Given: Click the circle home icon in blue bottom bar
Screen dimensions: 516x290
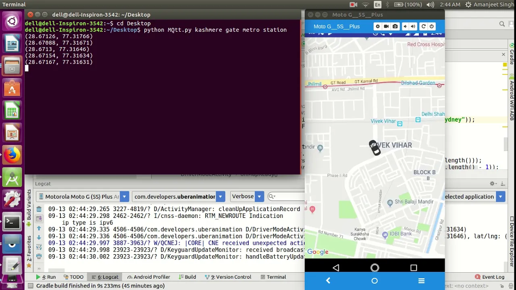Looking at the screenshot, I should tap(375, 281).
